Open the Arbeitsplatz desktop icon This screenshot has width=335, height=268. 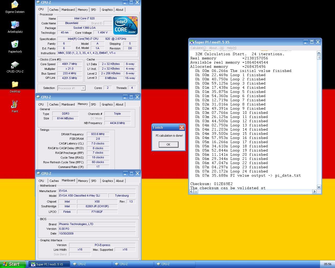pyautogui.click(x=15, y=27)
